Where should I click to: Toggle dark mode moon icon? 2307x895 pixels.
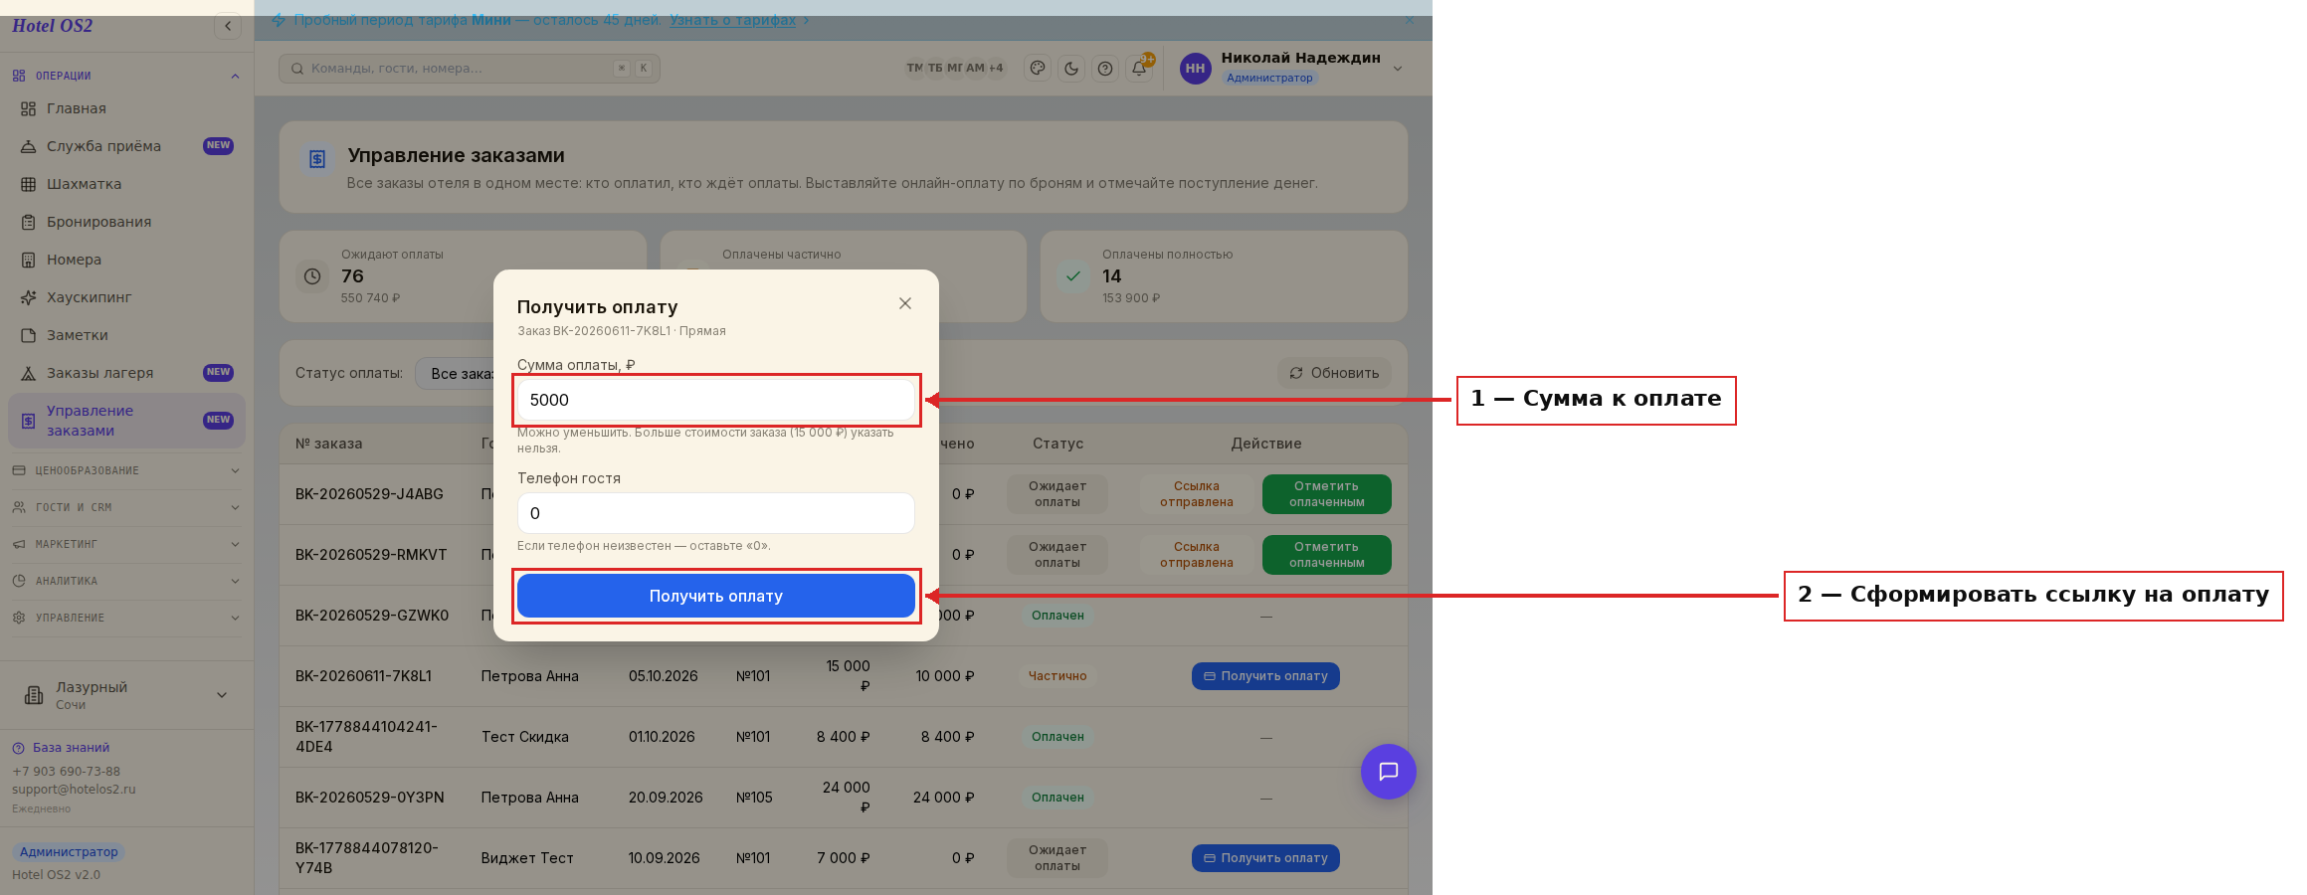pos(1071,69)
